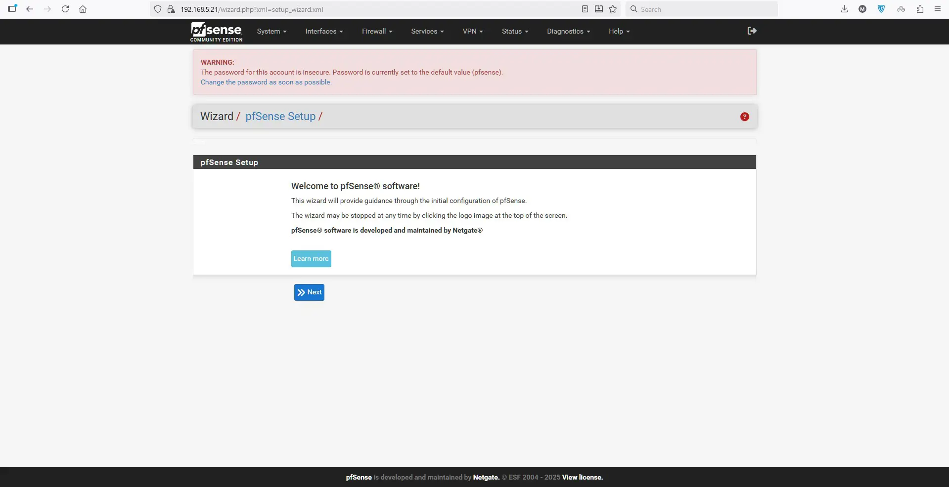The height and width of the screenshot is (487, 949).
Task: Bookmark this page with the star icon
Action: click(x=613, y=9)
